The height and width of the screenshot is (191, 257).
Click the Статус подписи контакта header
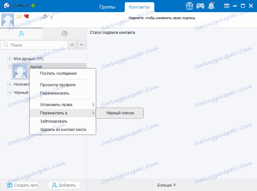pos(112,33)
